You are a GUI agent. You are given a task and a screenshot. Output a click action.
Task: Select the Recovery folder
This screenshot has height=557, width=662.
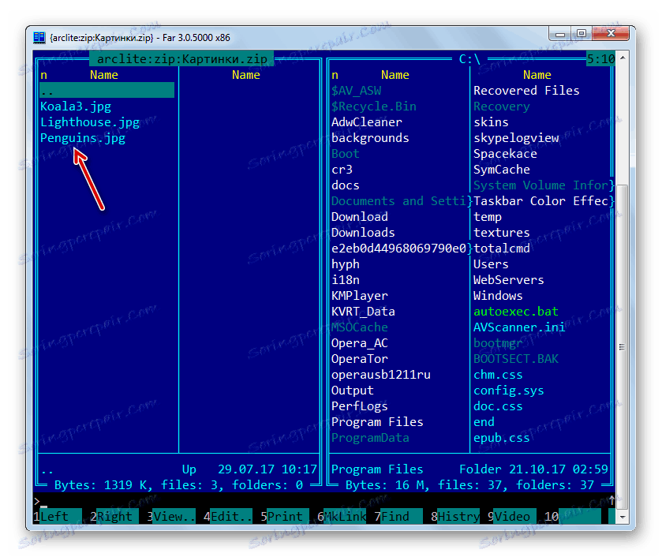502,107
